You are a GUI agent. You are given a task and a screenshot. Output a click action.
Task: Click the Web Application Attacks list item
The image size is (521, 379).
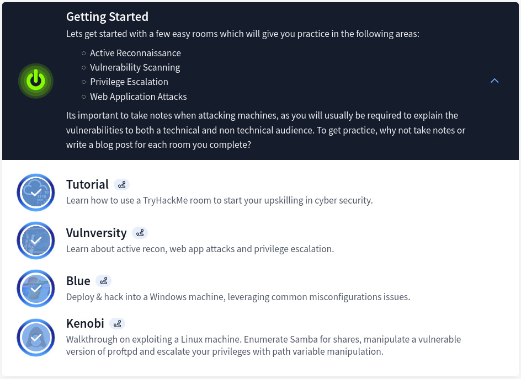(x=138, y=97)
